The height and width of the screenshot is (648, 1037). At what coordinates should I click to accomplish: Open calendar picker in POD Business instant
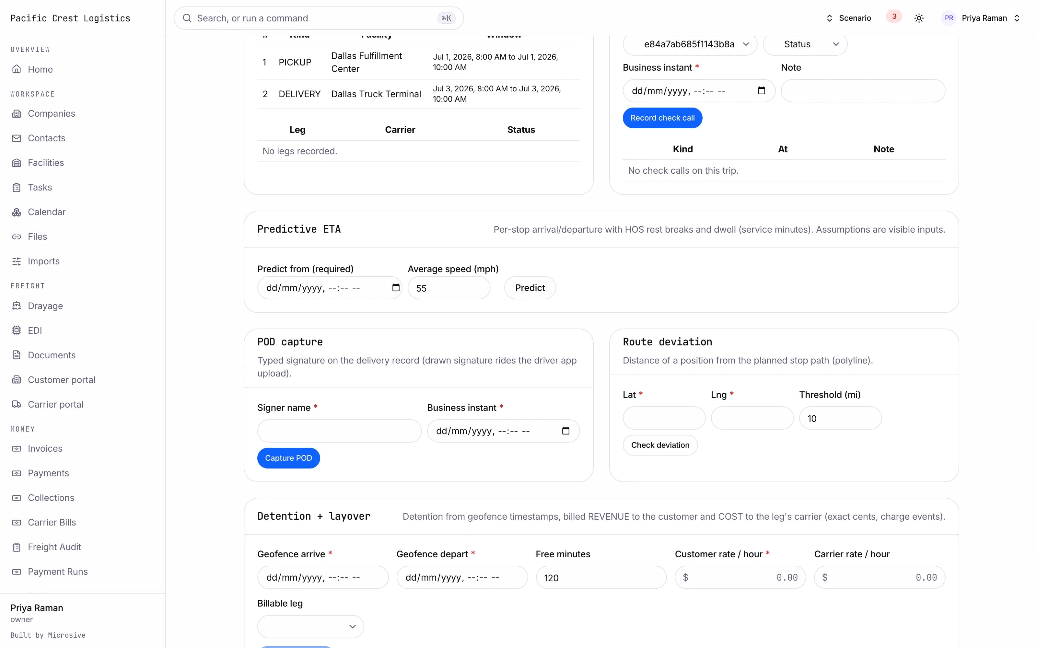[x=565, y=431]
